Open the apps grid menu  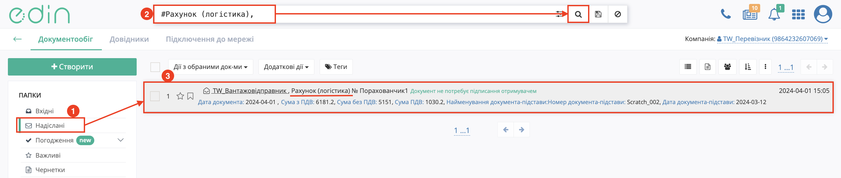click(798, 15)
